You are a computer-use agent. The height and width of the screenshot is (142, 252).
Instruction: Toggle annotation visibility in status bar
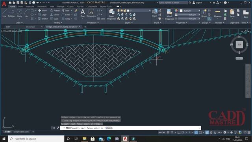(x=207, y=133)
